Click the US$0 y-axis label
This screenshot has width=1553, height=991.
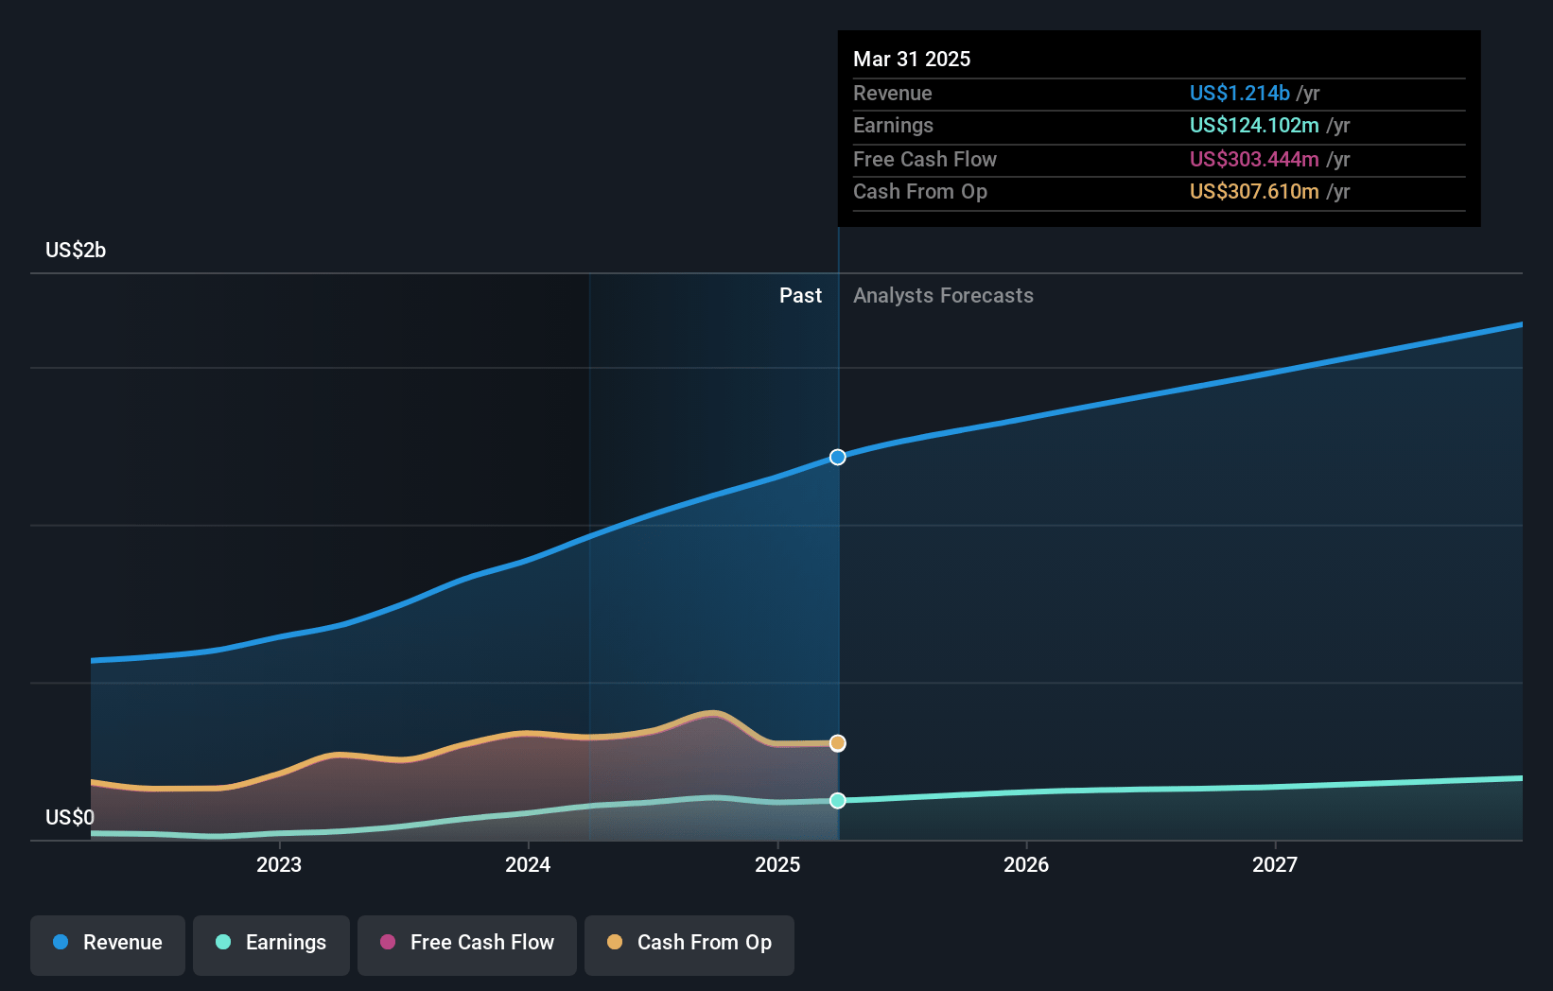[x=70, y=817]
